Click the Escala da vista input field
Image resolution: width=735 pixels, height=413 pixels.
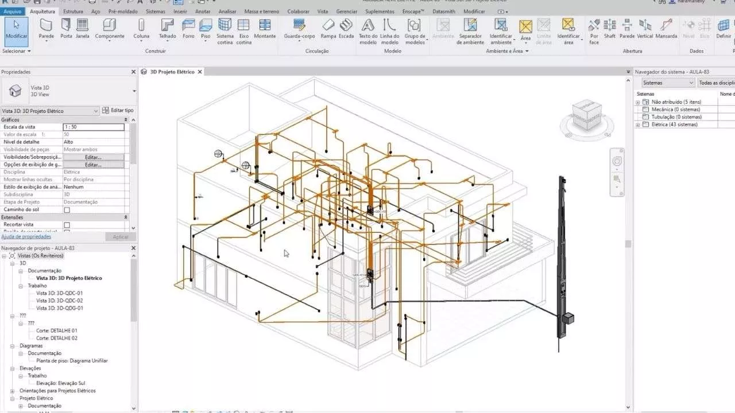pyautogui.click(x=93, y=127)
